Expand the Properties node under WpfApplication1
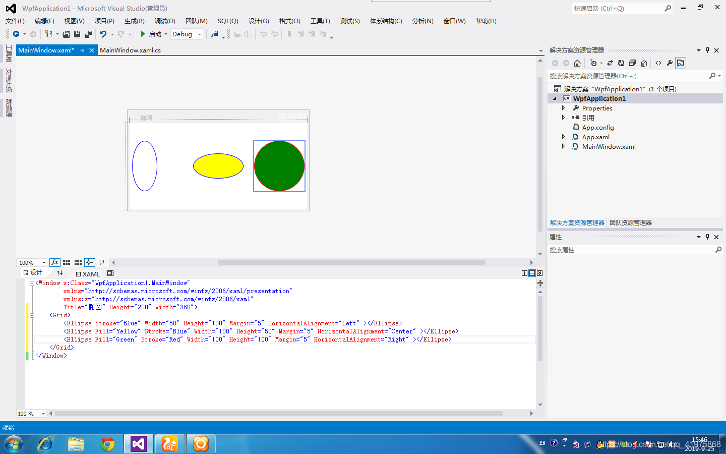 (x=563, y=108)
